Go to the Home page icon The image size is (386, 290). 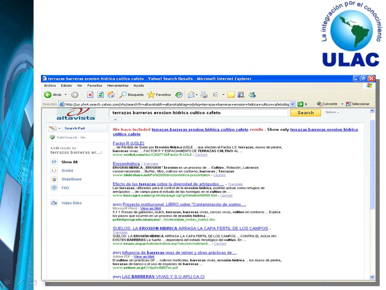click(111, 94)
